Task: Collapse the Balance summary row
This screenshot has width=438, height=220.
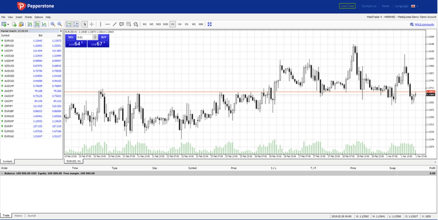Action: tap(2, 174)
